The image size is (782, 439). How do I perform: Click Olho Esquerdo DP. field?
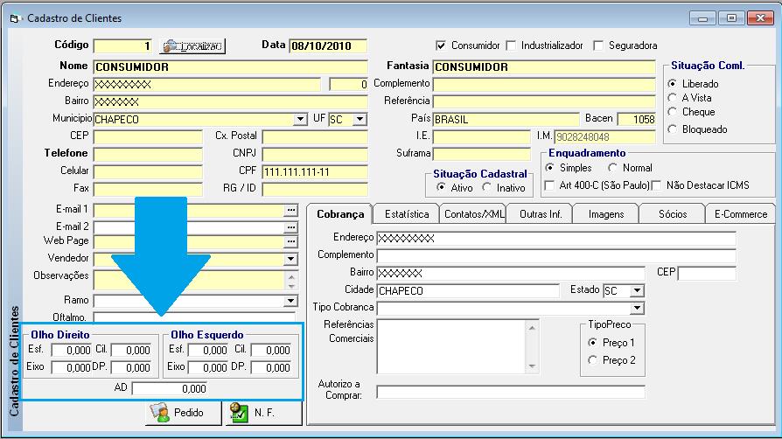coord(271,367)
